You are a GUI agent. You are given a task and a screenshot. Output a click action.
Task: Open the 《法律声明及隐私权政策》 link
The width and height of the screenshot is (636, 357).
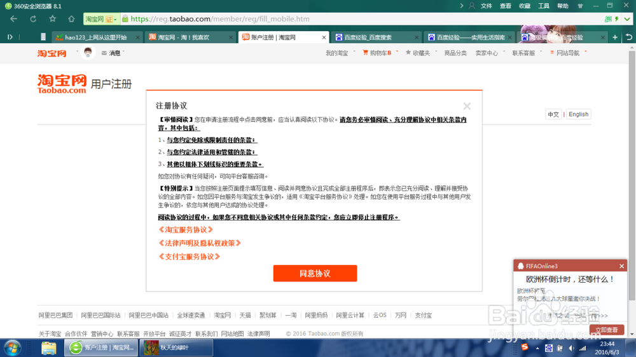tap(200, 243)
